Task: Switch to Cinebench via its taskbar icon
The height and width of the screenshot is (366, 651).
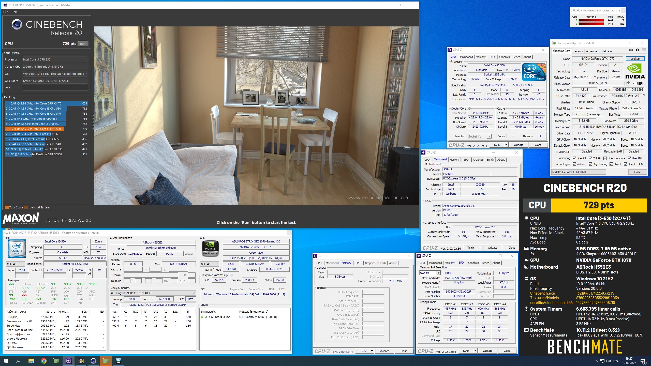Action: [93, 361]
